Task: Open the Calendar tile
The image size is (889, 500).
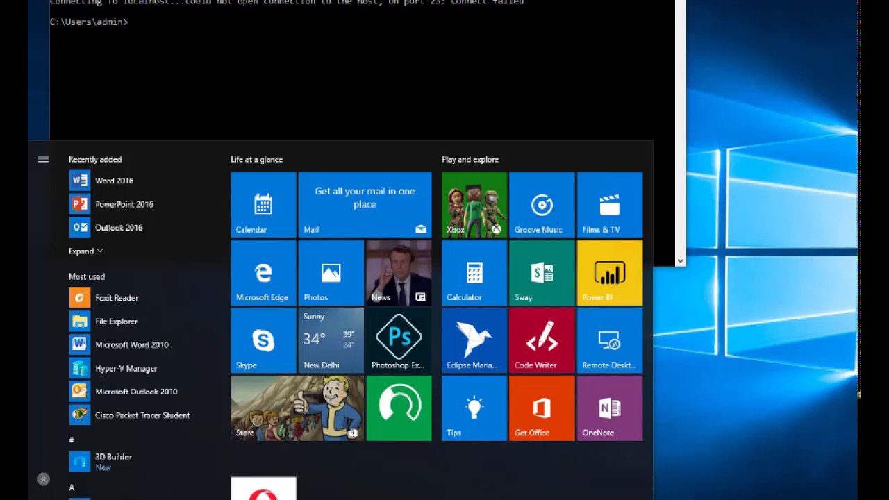Action: pos(263,205)
